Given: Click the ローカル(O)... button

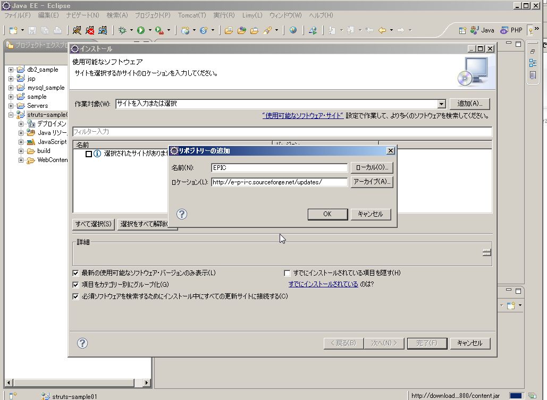Looking at the screenshot, I should pos(372,168).
